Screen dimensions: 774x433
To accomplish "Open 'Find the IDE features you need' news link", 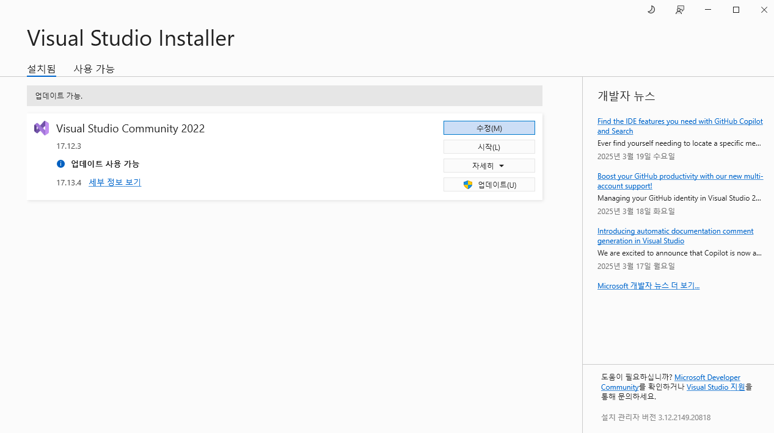I will pyautogui.click(x=680, y=126).
